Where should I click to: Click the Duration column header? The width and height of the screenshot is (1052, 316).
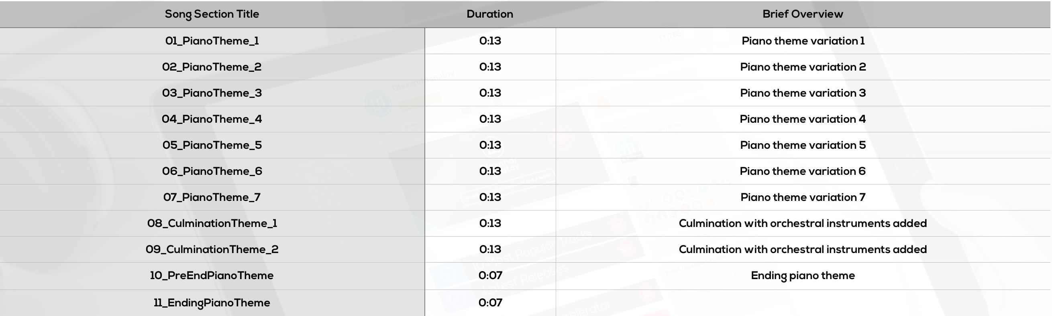point(489,14)
